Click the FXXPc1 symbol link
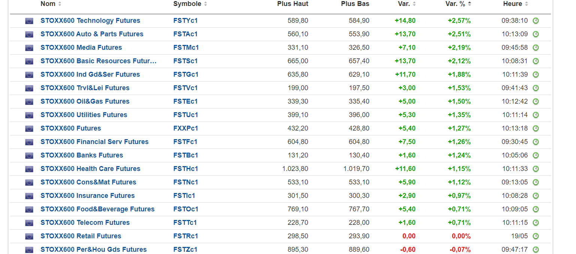 pos(186,128)
